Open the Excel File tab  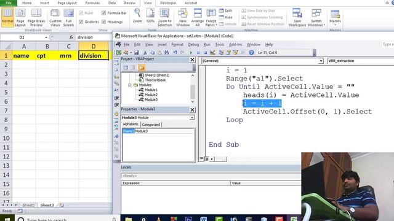(8, 3)
